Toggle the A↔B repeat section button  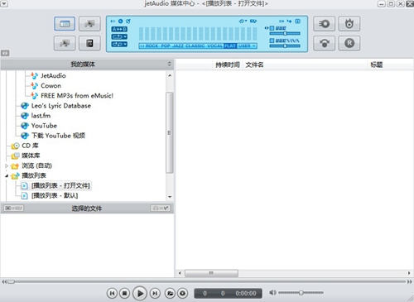pyautogui.click(x=119, y=29)
